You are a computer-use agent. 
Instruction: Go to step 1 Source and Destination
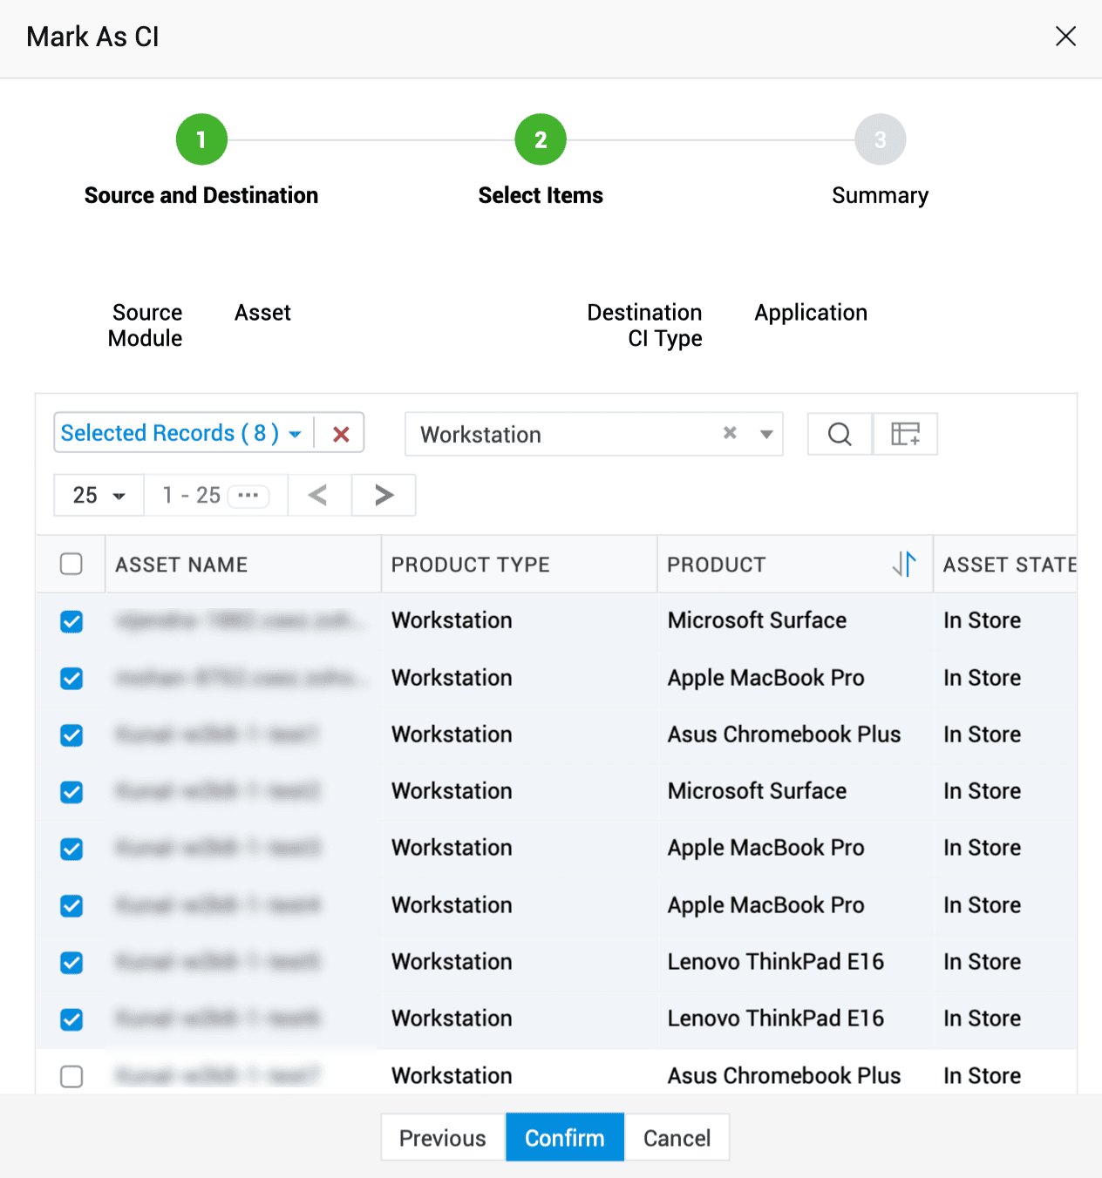201,139
